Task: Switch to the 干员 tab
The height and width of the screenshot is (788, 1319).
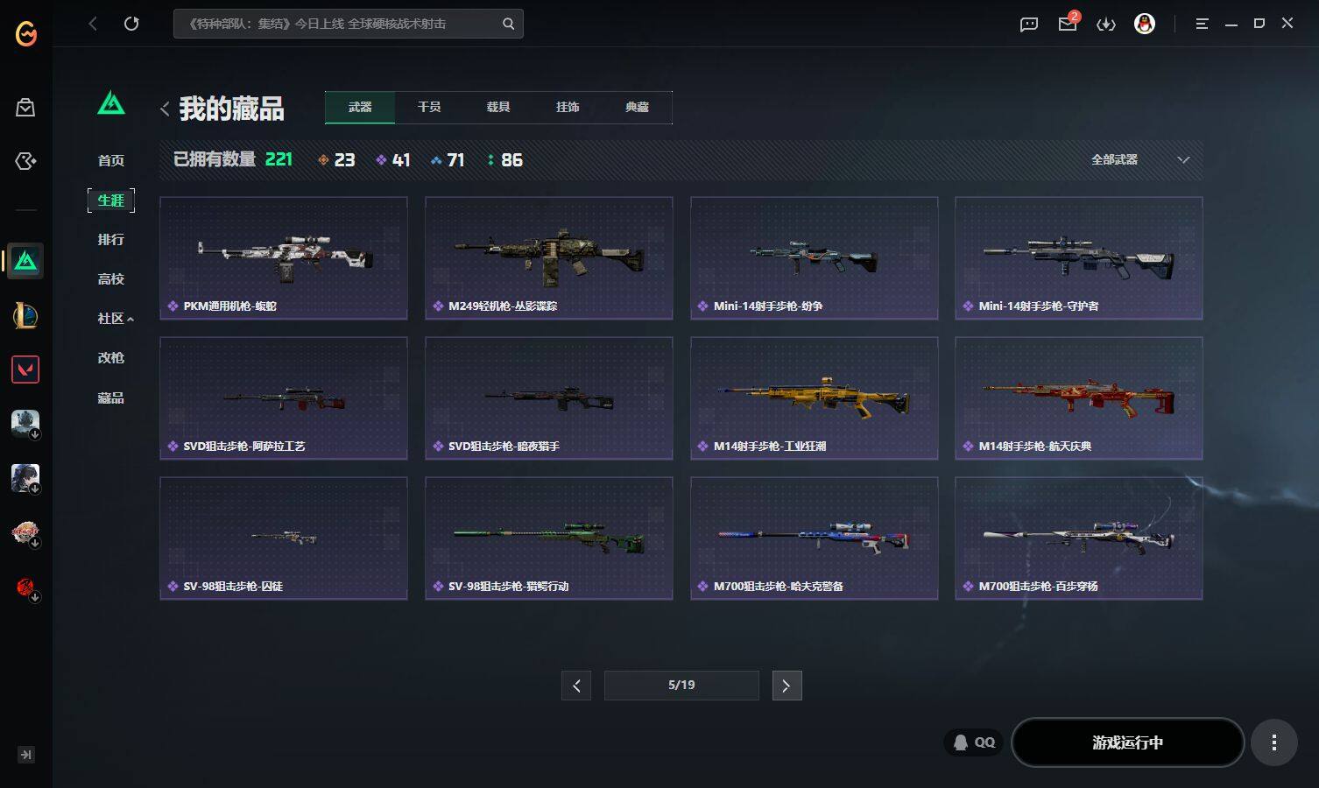Action: pyautogui.click(x=429, y=108)
